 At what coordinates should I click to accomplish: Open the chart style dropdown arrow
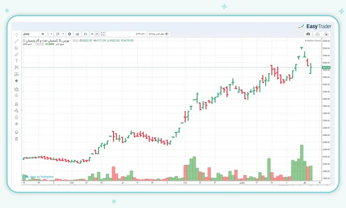(63, 34)
